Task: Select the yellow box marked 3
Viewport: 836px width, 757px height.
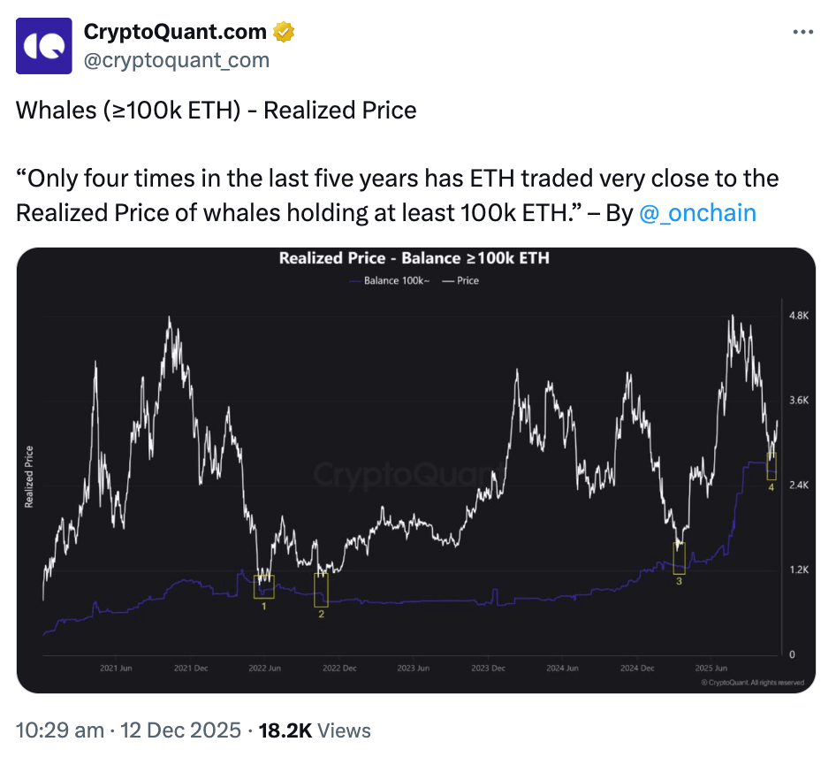Action: coord(679,558)
